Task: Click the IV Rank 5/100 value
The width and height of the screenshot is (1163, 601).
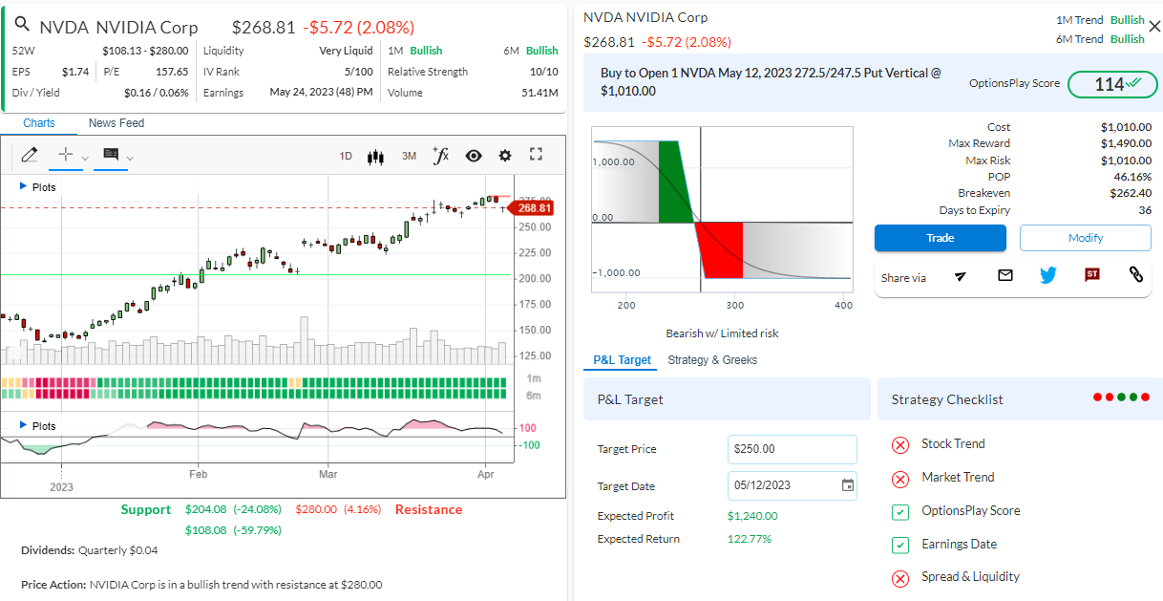Action: pos(359,72)
